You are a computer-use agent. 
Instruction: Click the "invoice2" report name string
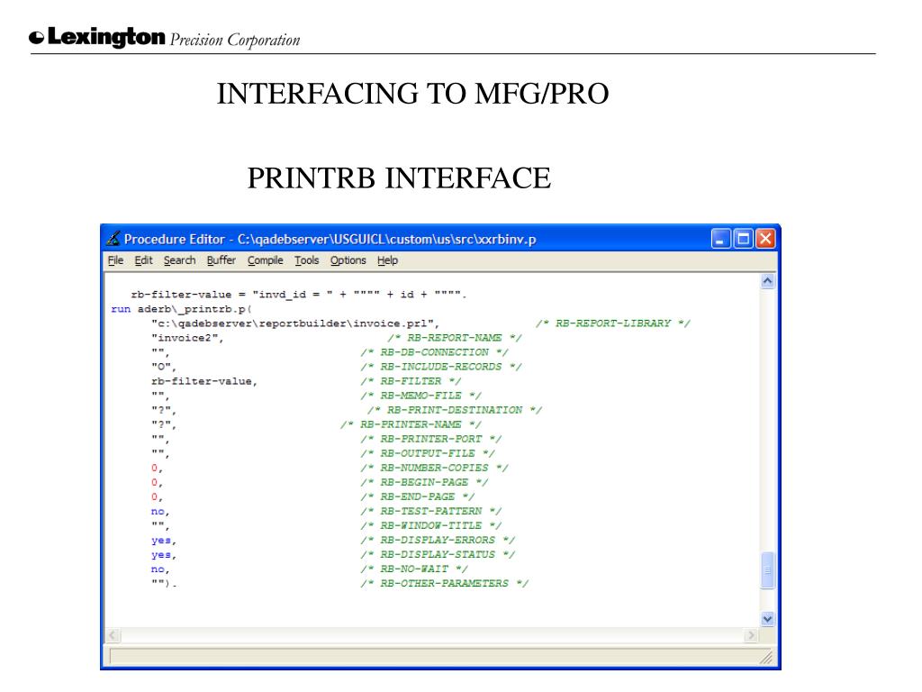click(x=187, y=338)
